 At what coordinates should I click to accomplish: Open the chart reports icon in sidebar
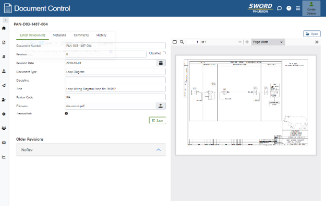4,157
